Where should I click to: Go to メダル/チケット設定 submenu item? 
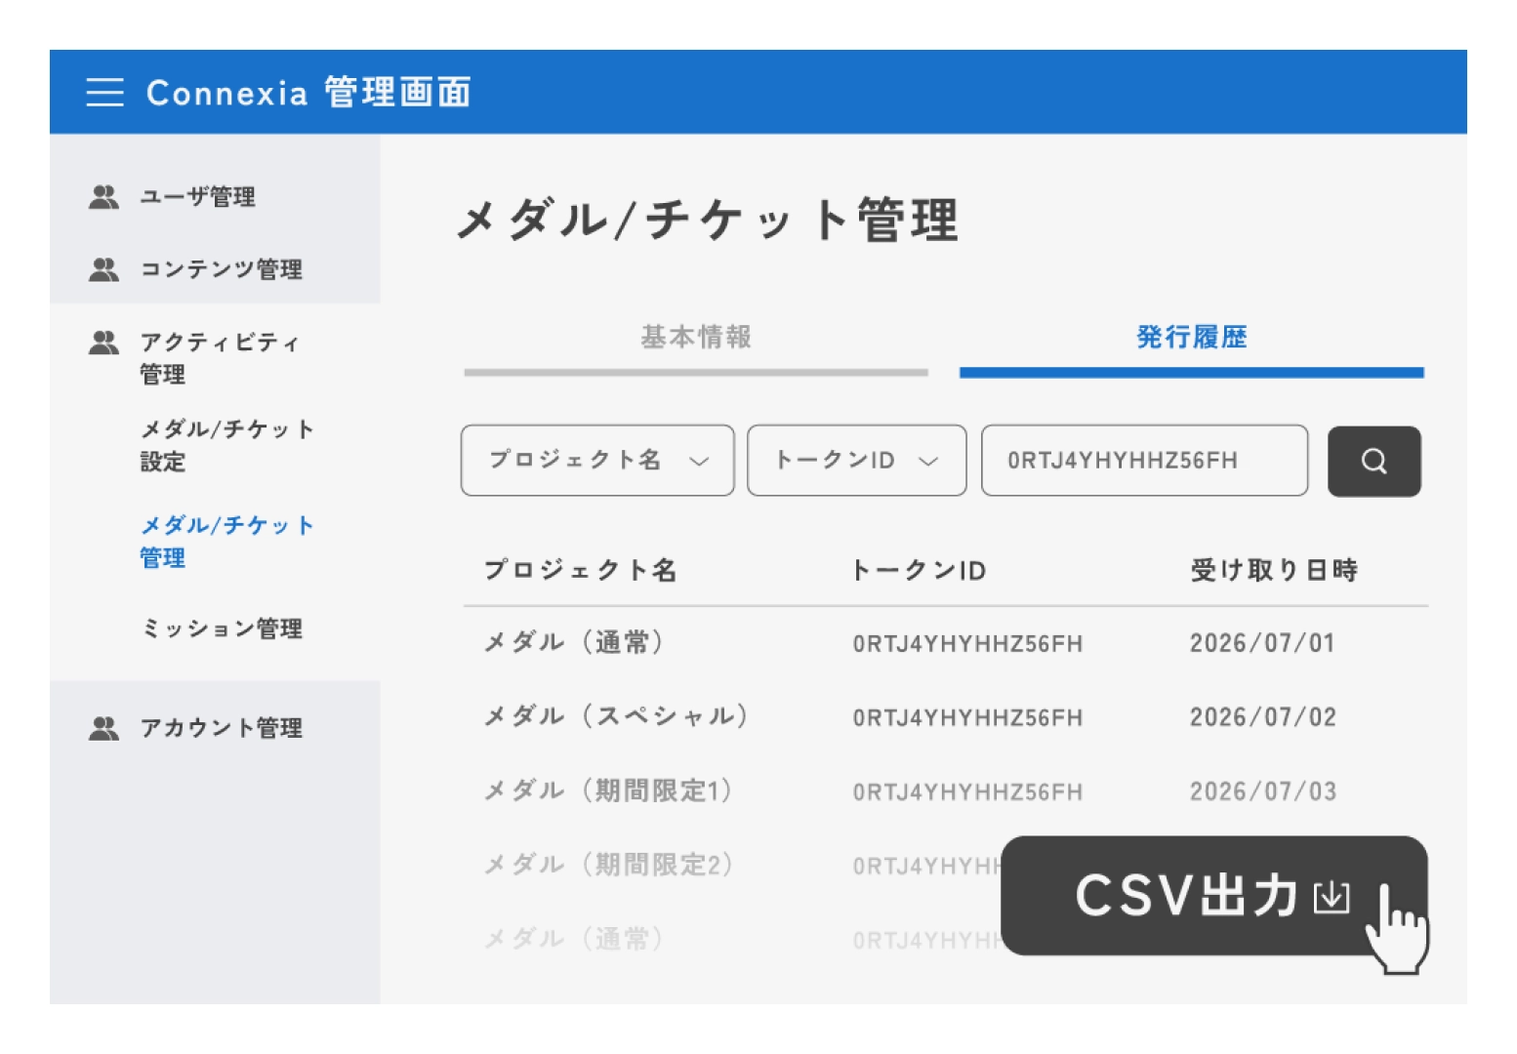226,445
